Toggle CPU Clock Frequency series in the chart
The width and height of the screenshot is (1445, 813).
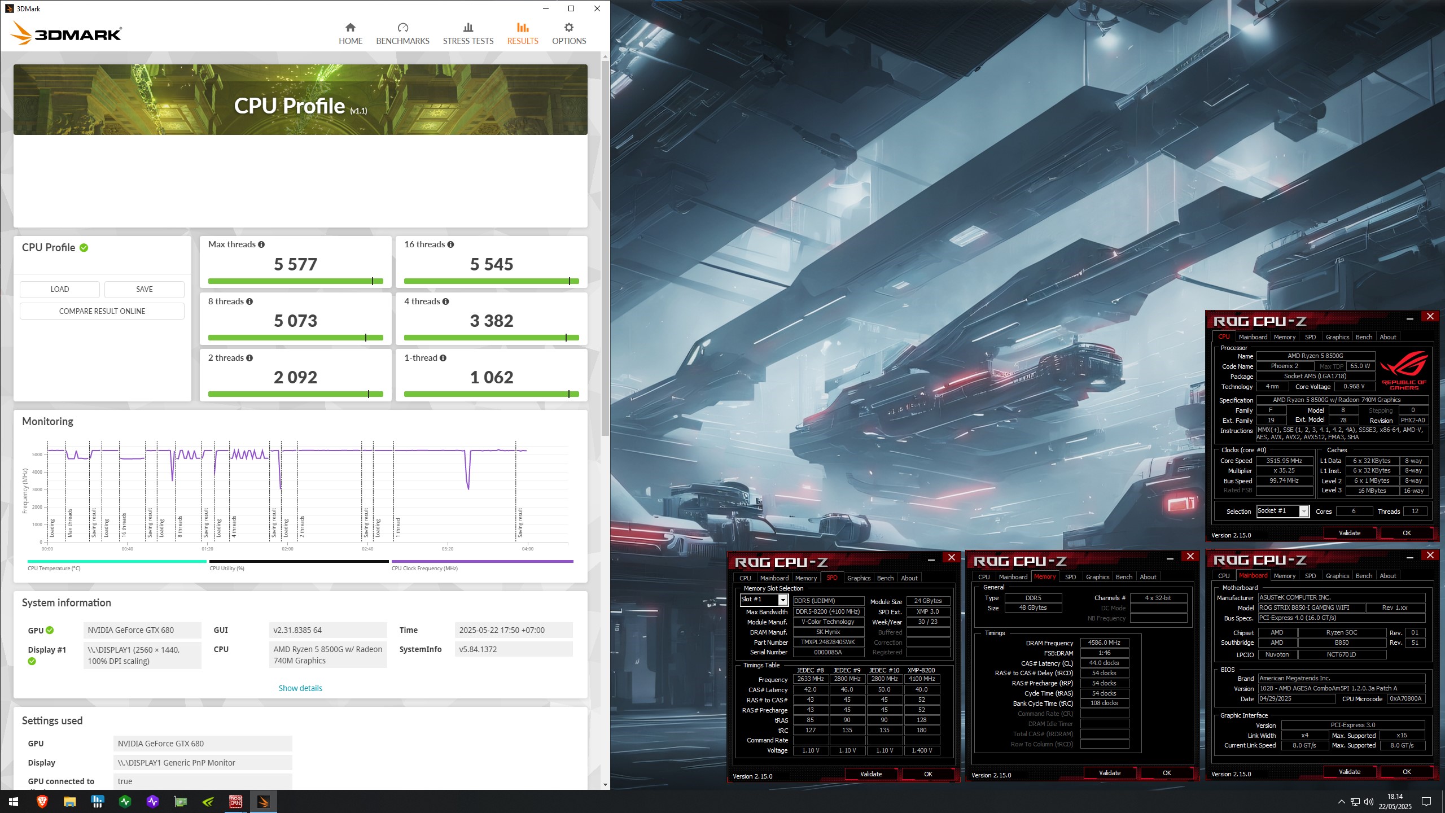point(482,565)
